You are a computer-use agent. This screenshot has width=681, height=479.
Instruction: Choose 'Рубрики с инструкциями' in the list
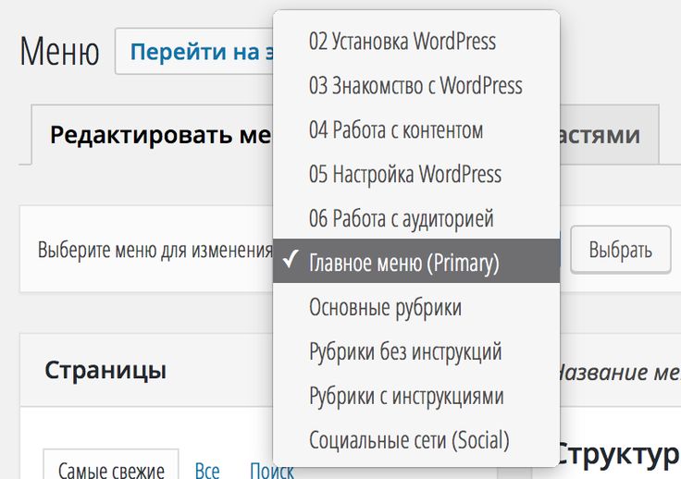pyautogui.click(x=406, y=396)
